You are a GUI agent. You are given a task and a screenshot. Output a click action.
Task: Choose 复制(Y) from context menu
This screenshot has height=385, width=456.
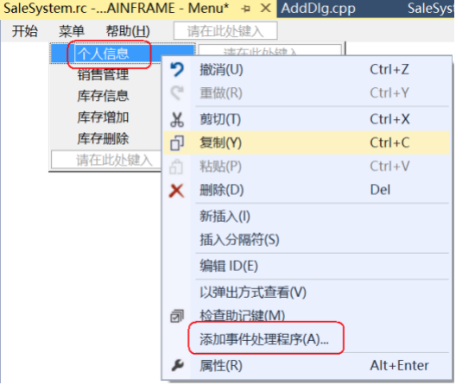[307, 142]
